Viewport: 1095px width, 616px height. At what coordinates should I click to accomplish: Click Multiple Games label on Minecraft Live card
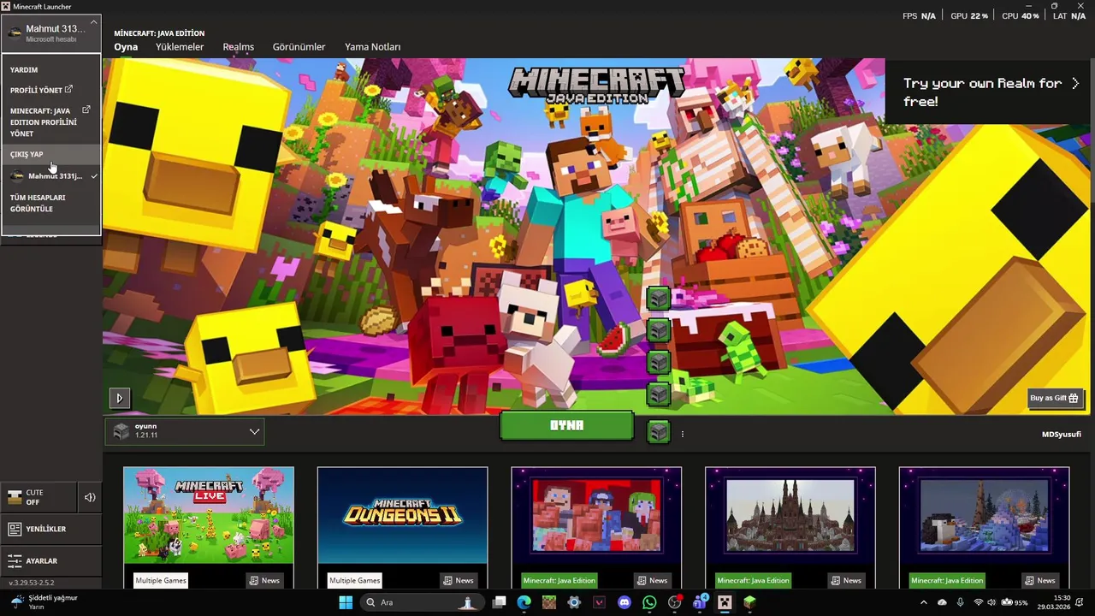161,580
